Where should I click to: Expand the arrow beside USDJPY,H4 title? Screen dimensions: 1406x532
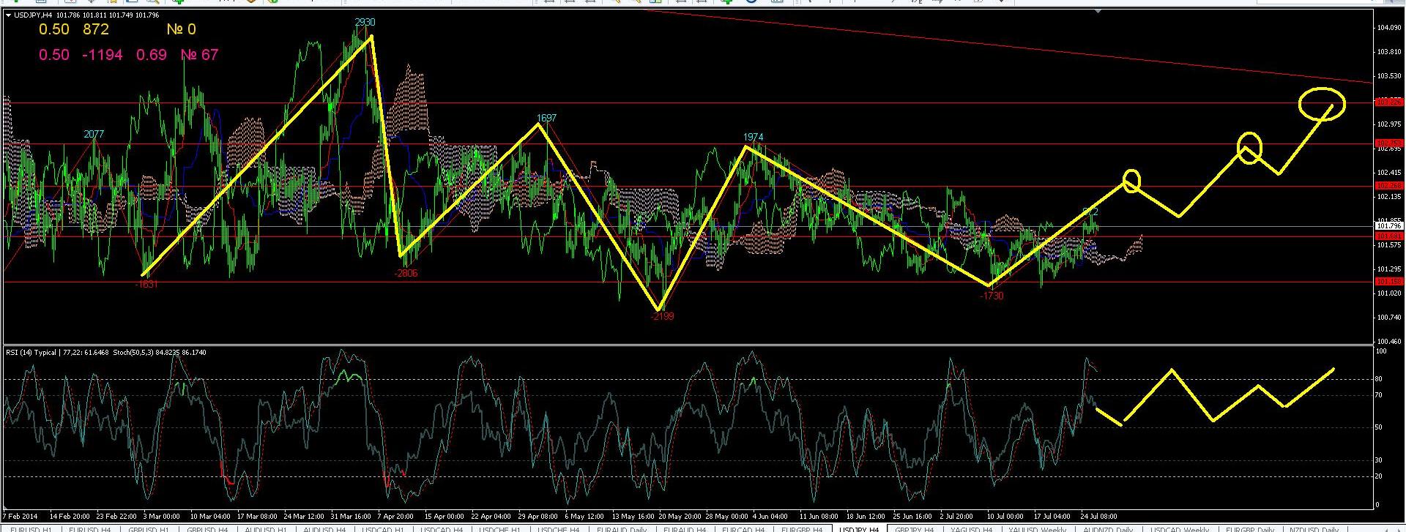[x=8, y=15]
